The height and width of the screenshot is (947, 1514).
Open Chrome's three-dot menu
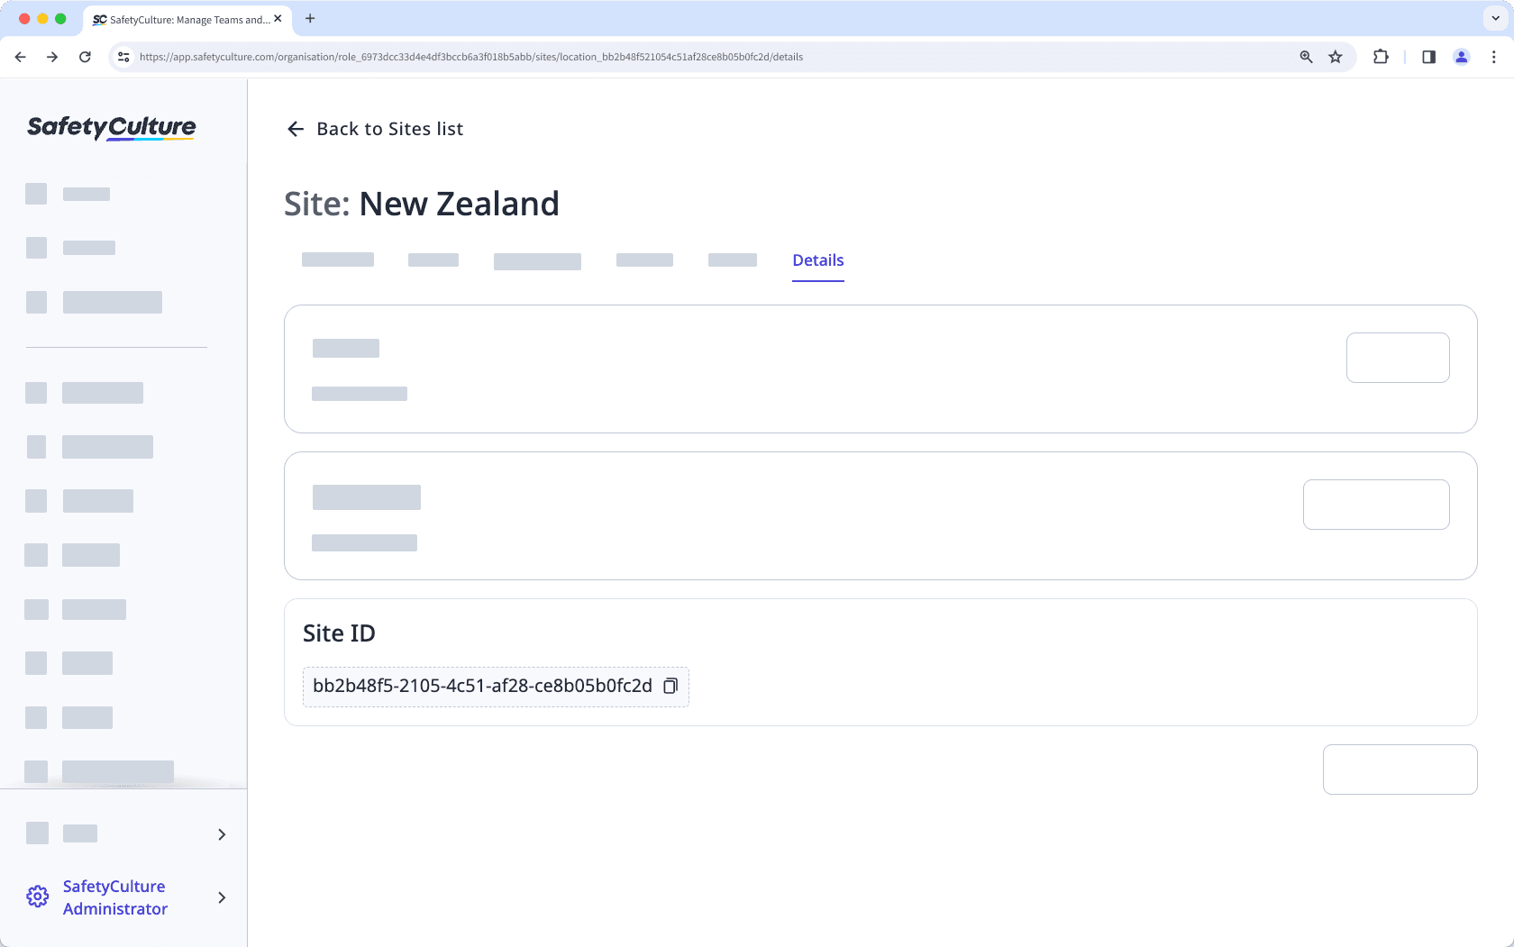click(1493, 56)
